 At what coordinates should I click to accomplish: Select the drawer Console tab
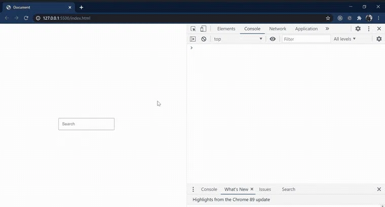point(209,189)
